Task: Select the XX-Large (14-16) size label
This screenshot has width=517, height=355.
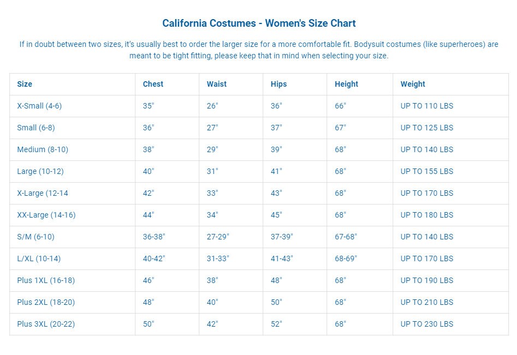Action: tap(46, 215)
